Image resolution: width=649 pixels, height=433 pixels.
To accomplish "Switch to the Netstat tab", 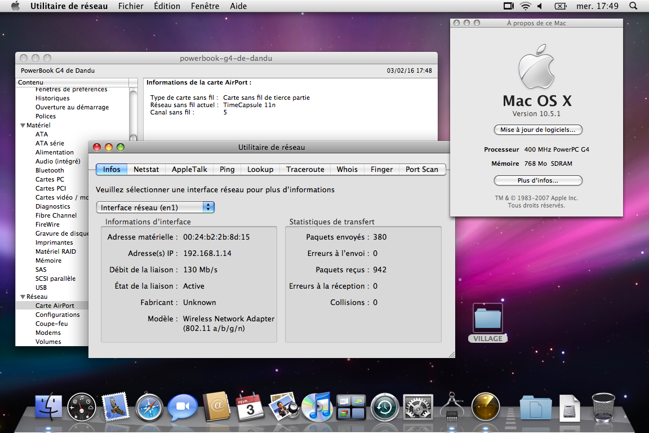I will pos(146,170).
